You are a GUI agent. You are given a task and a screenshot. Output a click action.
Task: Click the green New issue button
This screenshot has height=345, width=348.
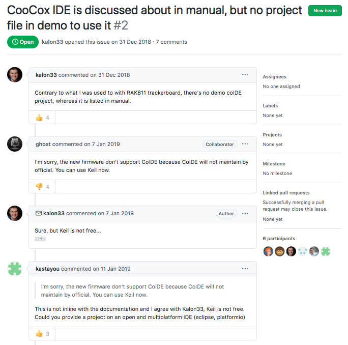(x=325, y=11)
